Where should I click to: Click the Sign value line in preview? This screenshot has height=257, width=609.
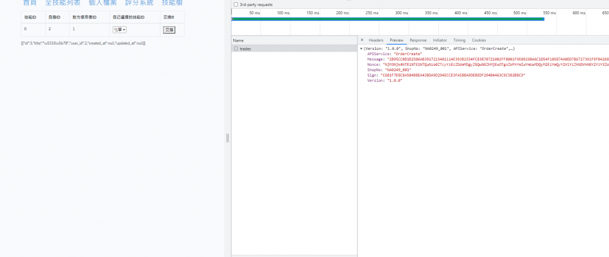[446, 75]
